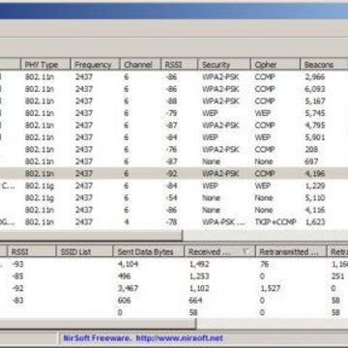Screen dimensions: 348x348
Task: Select the row with 5,167 beacons
Action: 174,101
